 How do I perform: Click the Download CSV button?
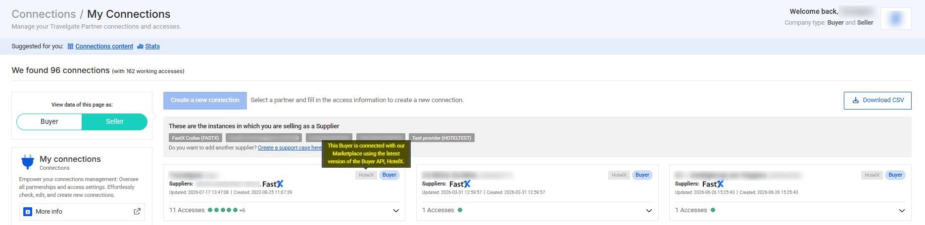coord(877,100)
